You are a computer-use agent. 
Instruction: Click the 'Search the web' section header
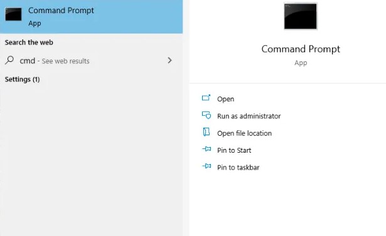click(29, 42)
